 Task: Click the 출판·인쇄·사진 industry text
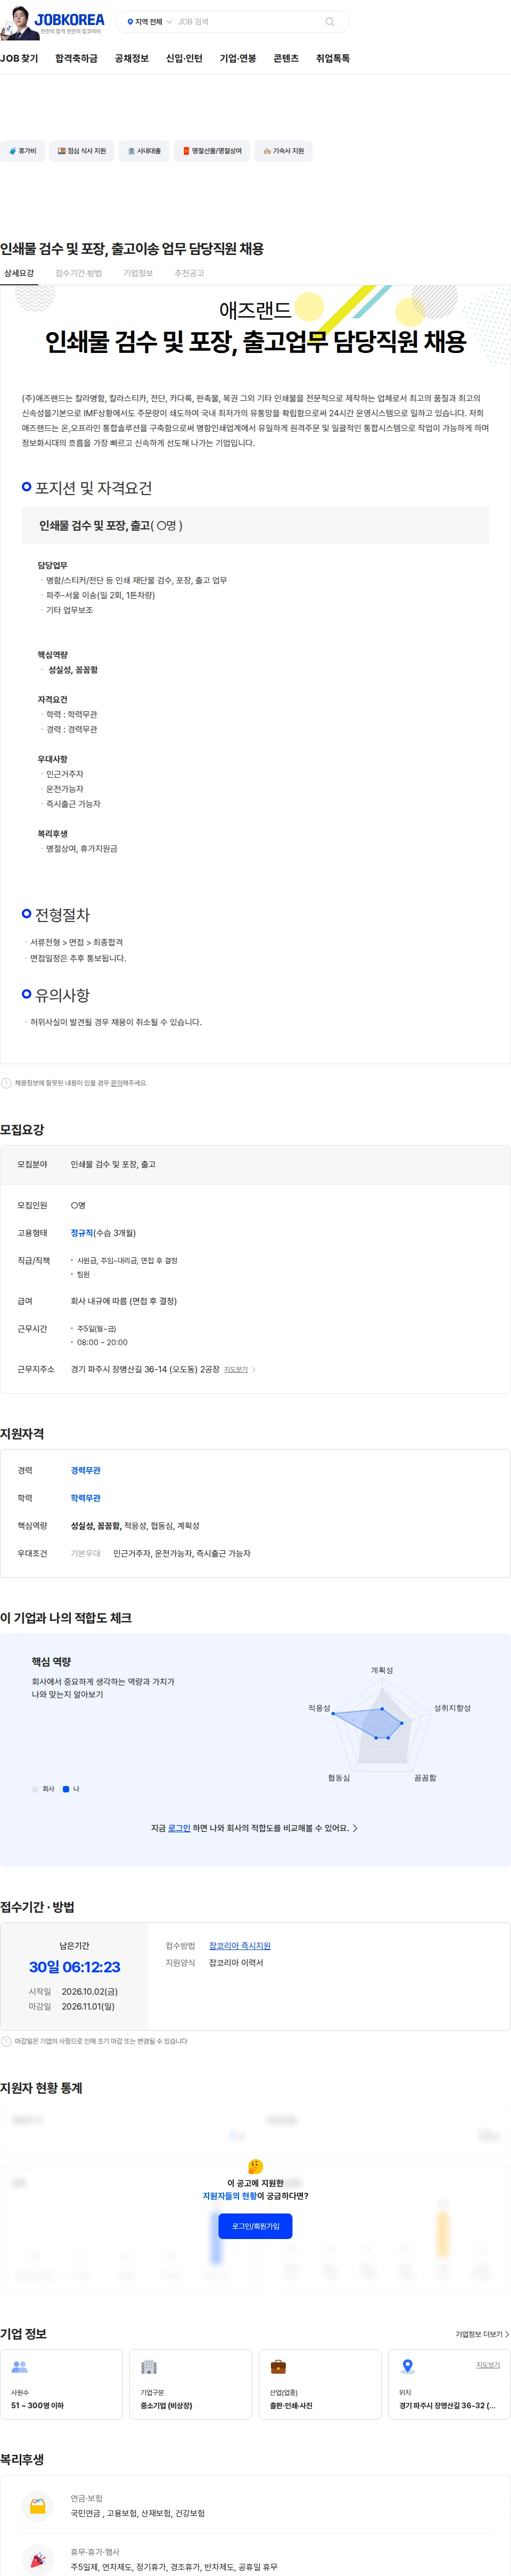(x=291, y=2406)
